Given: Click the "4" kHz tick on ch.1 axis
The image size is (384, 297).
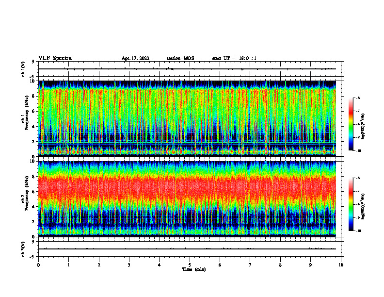Looking at the screenshot, I should [x=34, y=127].
